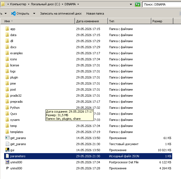Open the cut-off toolbar menu dropdown arrow at left
181x179 pixels.
pos(5,13)
